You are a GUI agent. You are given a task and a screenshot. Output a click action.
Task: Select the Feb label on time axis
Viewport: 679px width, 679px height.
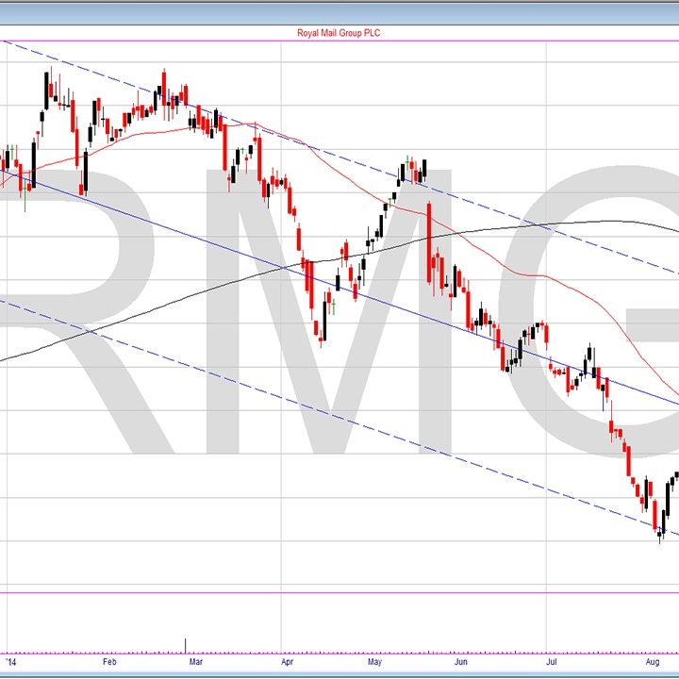pos(110,663)
